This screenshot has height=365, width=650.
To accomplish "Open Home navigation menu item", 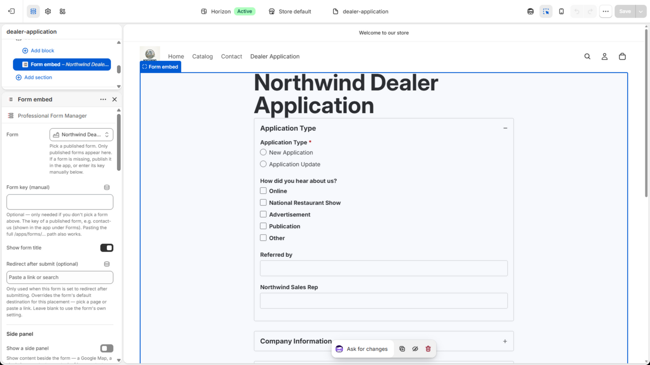I will 176,56.
